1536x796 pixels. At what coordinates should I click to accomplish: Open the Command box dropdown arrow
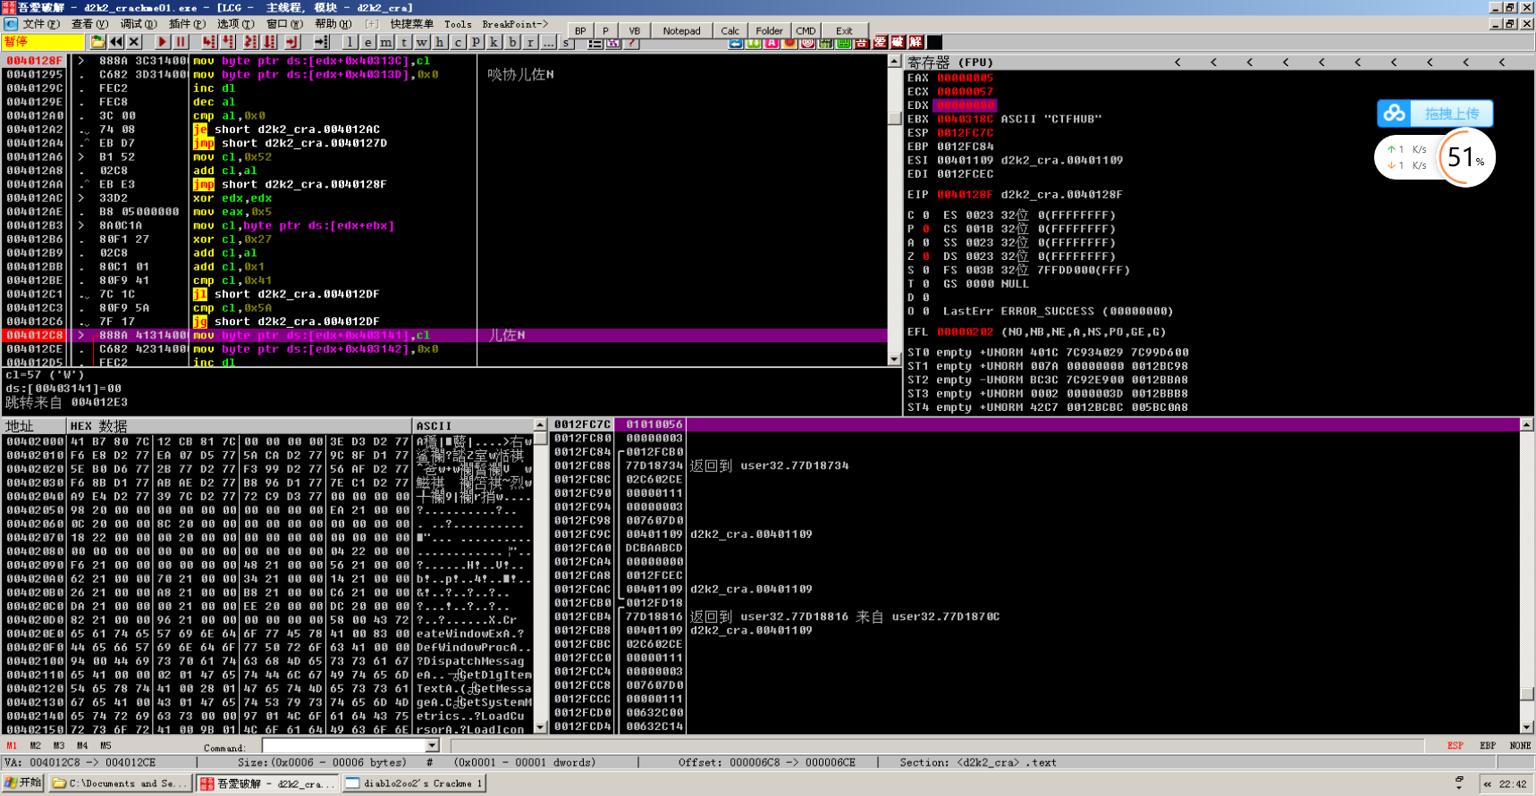click(x=433, y=746)
